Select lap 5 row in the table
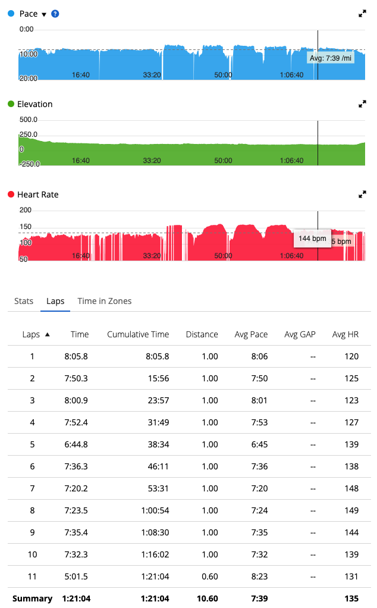 tap(190, 444)
